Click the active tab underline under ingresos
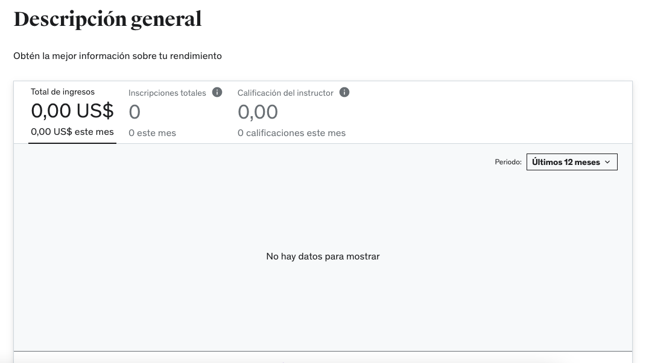The image size is (646, 363). (72, 143)
